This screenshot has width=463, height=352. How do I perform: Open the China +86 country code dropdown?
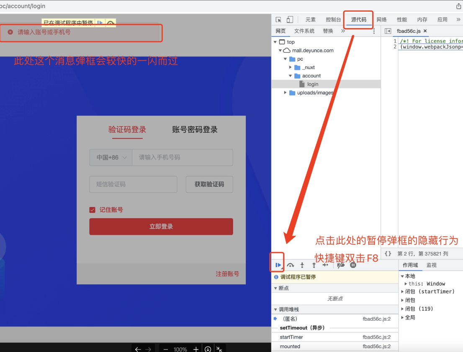[111, 158]
